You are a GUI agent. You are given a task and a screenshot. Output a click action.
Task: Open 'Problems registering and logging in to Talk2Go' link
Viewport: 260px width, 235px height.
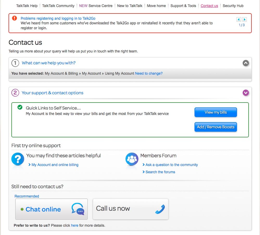tap(58, 18)
